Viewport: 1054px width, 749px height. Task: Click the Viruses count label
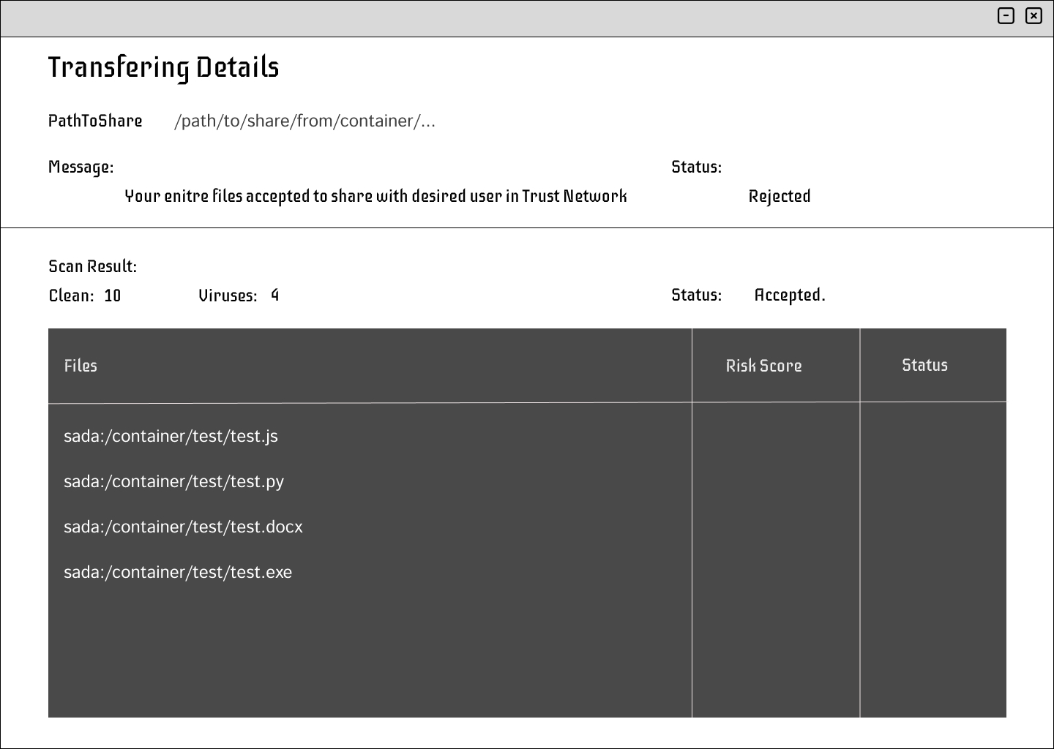(x=228, y=296)
